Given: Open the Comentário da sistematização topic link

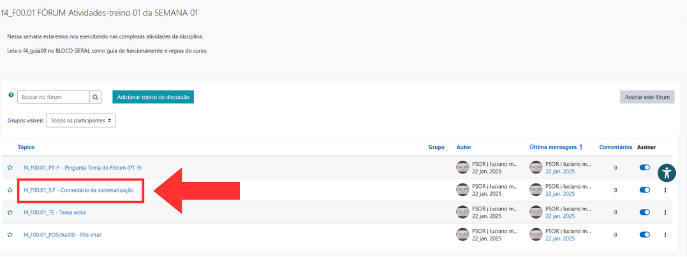Looking at the screenshot, I should (x=78, y=190).
